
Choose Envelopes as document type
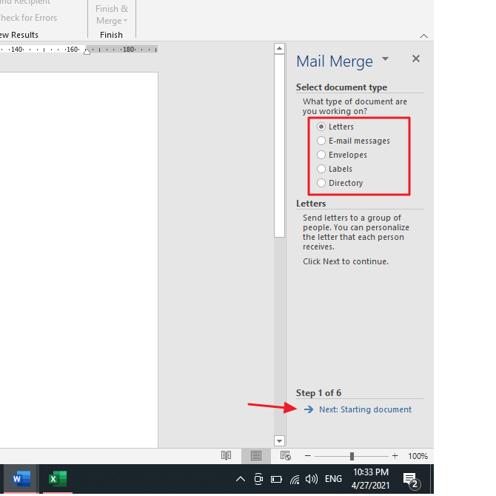click(x=321, y=155)
